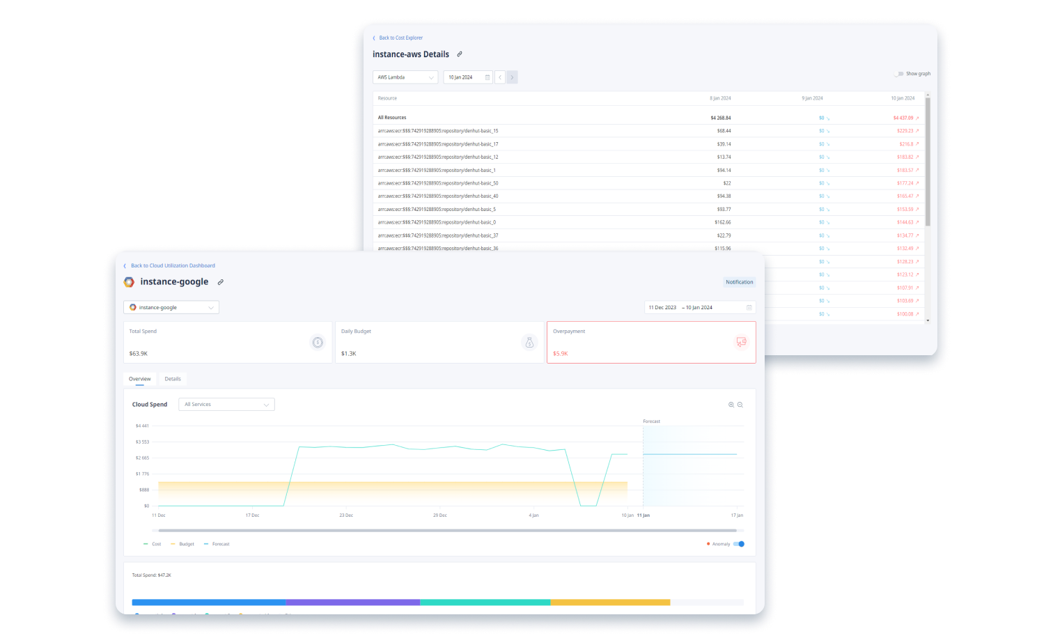Open the instance-google account dropdown
Viewport: 1053px width, 638px height.
171,307
